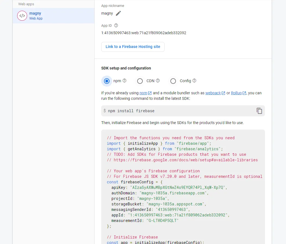Click external link icon beside webpack
This screenshot has height=244, width=286.
point(223,93)
